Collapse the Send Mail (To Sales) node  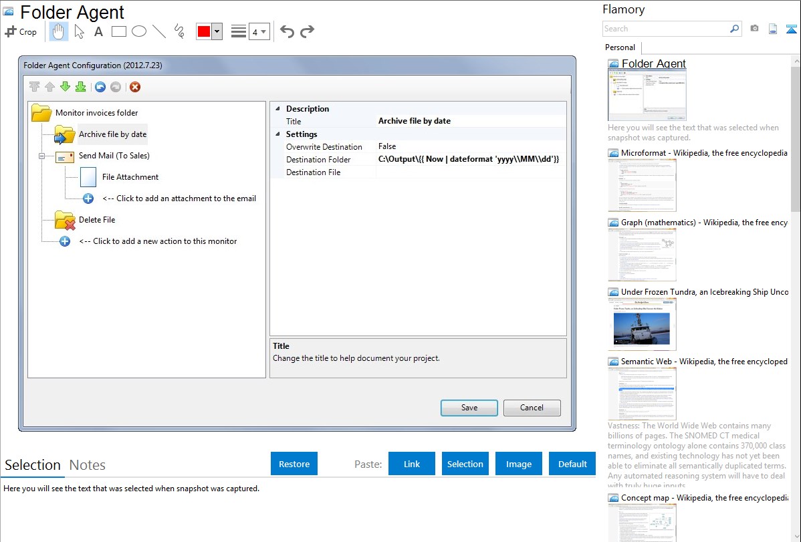pyautogui.click(x=42, y=156)
